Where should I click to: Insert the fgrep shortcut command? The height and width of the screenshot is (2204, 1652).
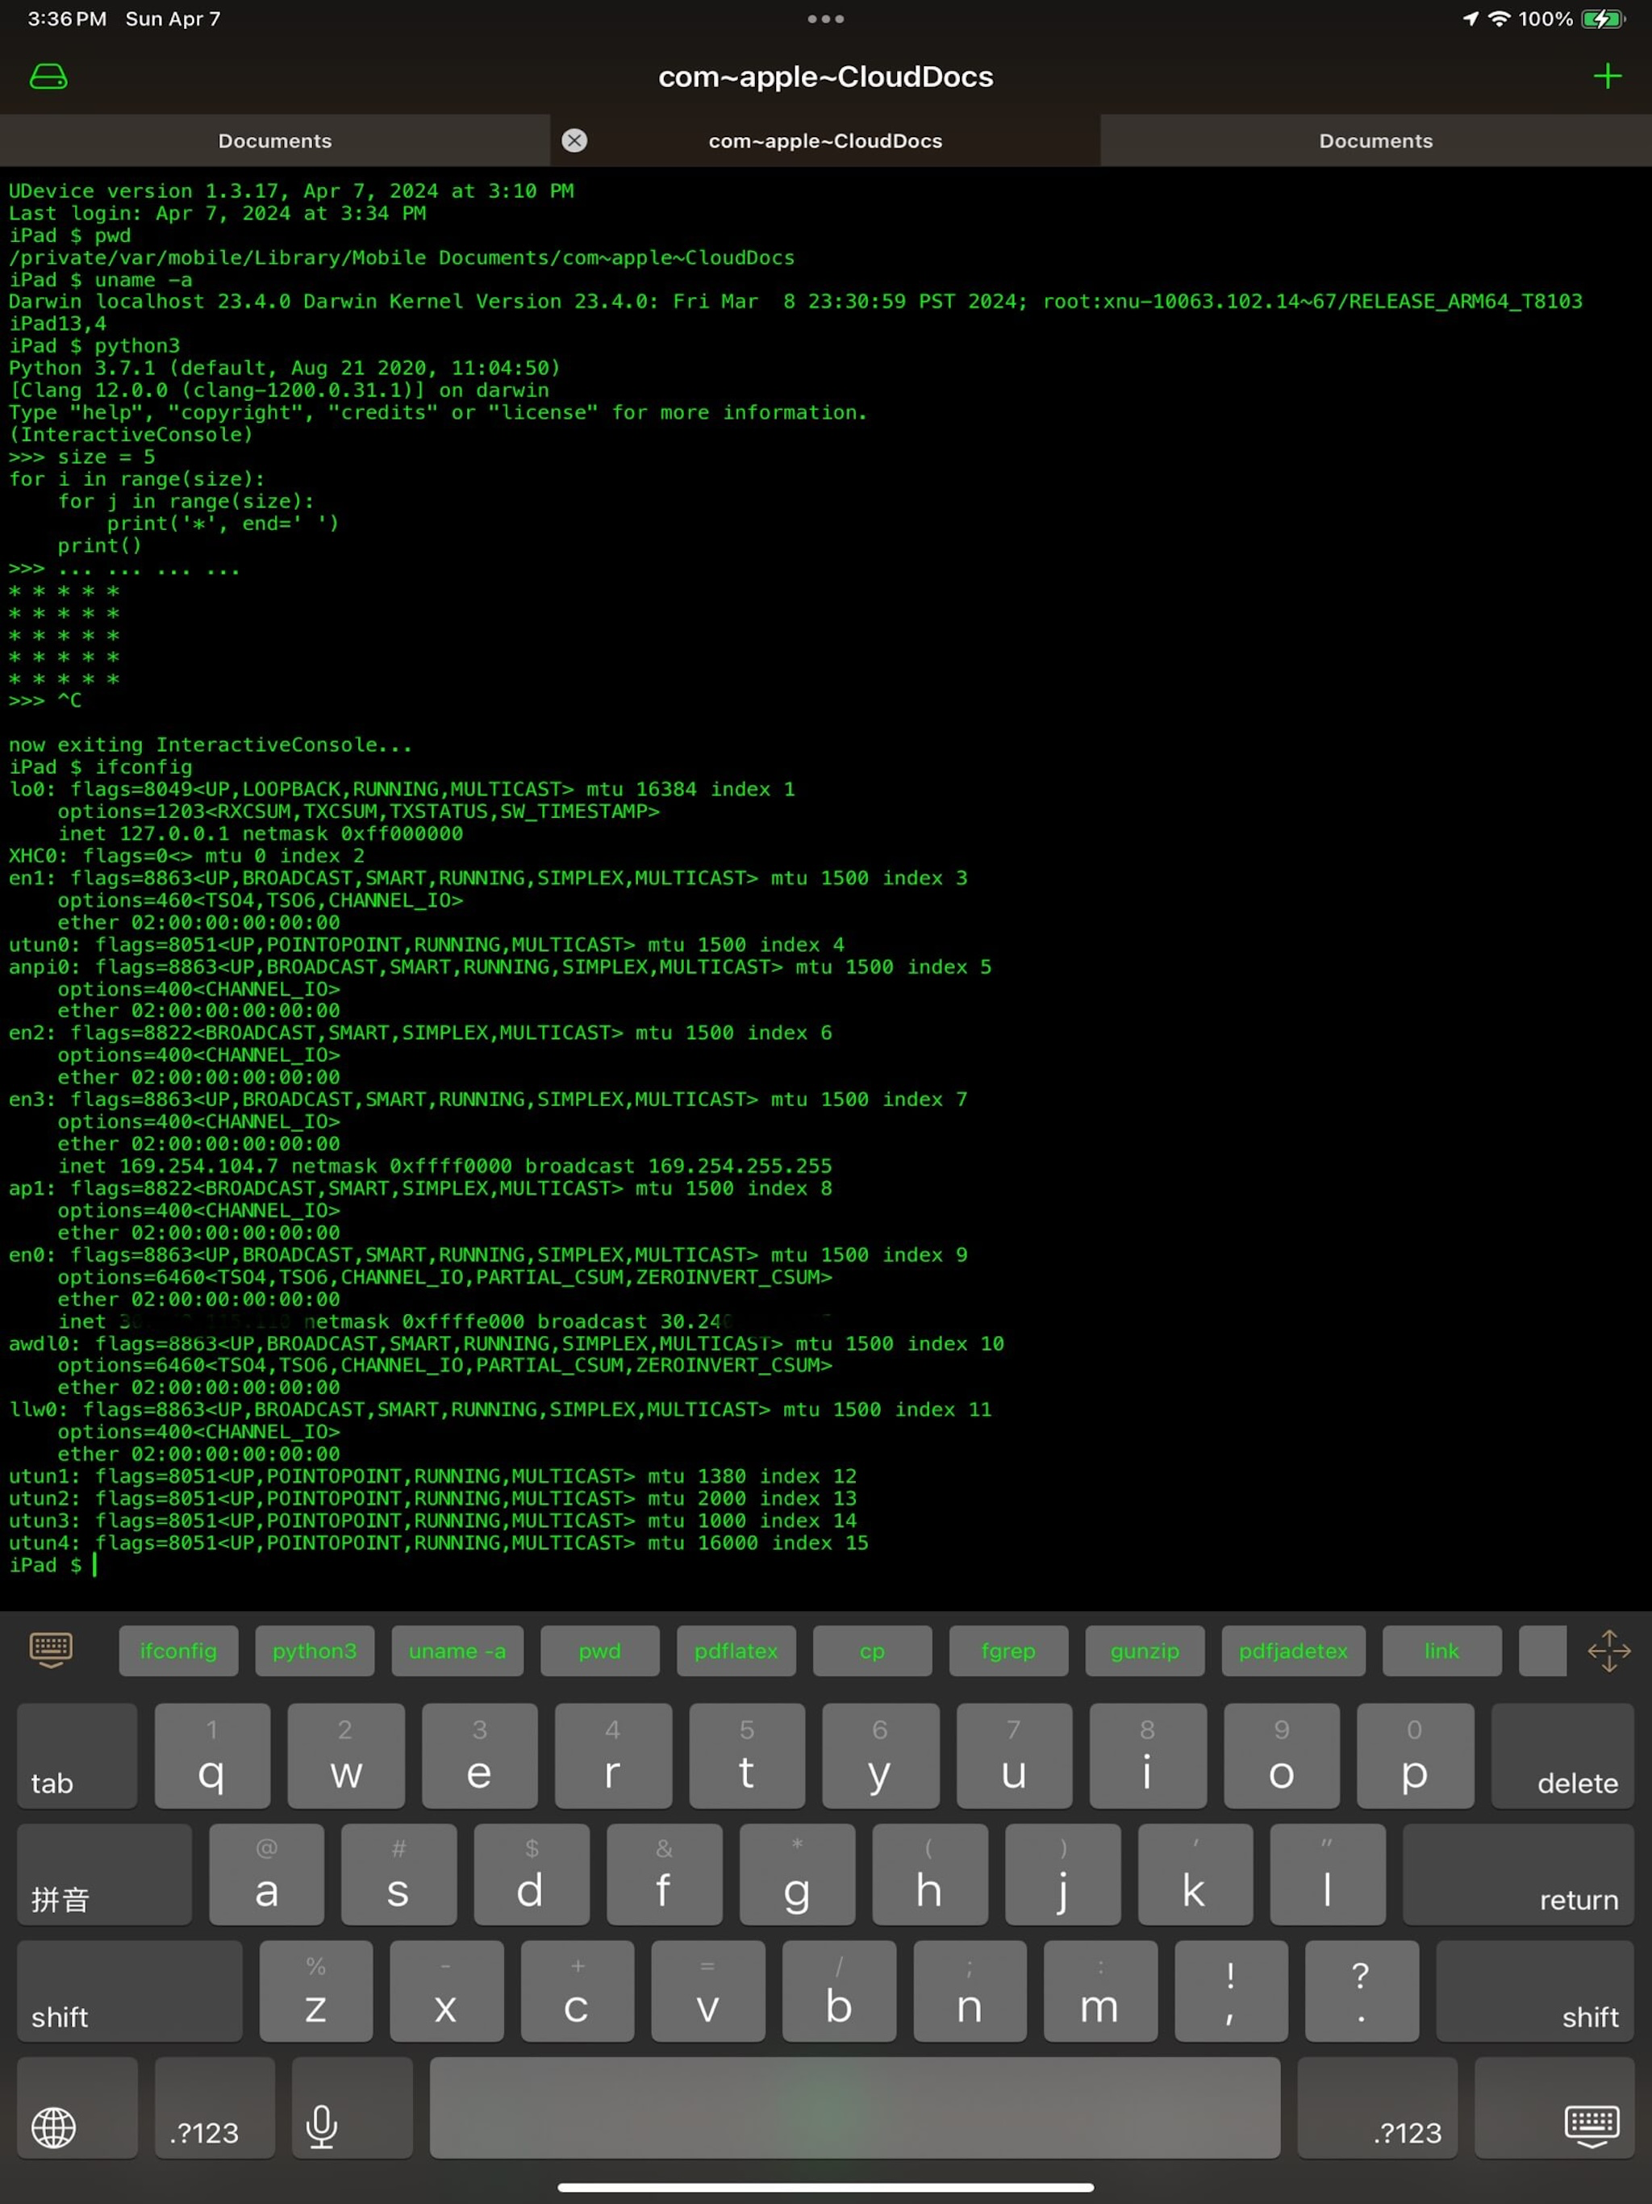coord(1008,1651)
